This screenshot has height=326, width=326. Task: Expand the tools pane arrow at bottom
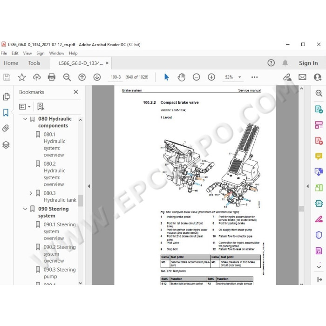(319, 279)
